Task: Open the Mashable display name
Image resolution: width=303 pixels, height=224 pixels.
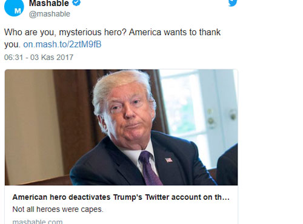Action: click(x=49, y=3)
